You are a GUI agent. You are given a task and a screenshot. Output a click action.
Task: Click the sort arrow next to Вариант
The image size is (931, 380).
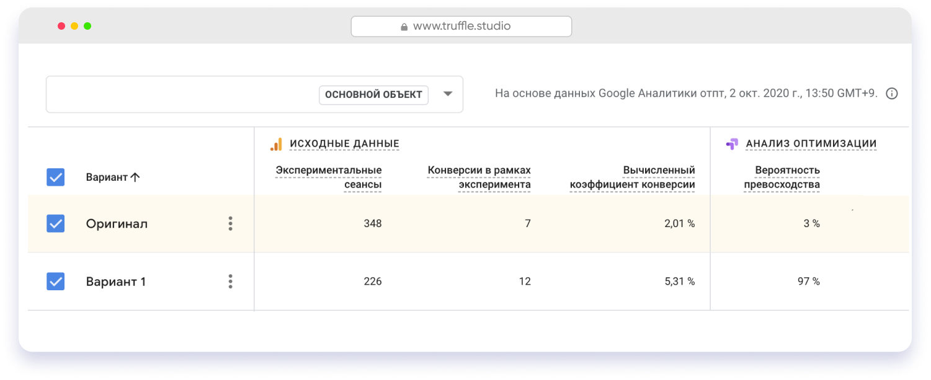(135, 177)
